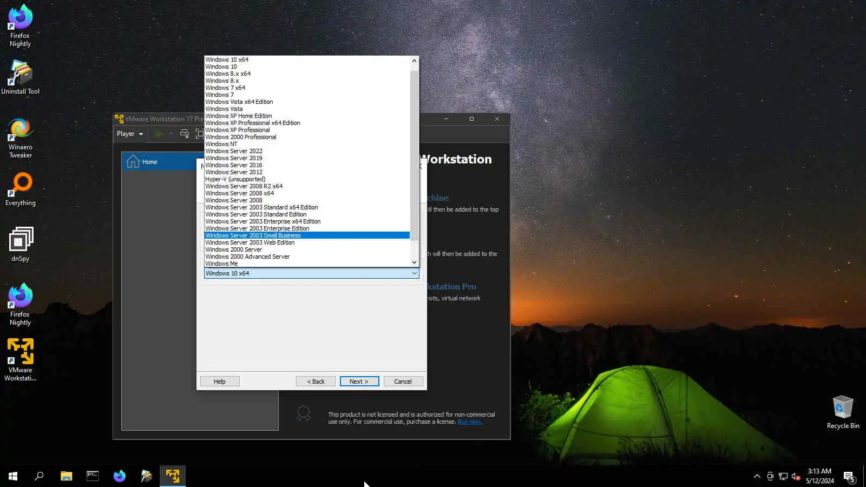Pick Windows 7 x64 from the list
866x487 pixels.
click(x=307, y=88)
